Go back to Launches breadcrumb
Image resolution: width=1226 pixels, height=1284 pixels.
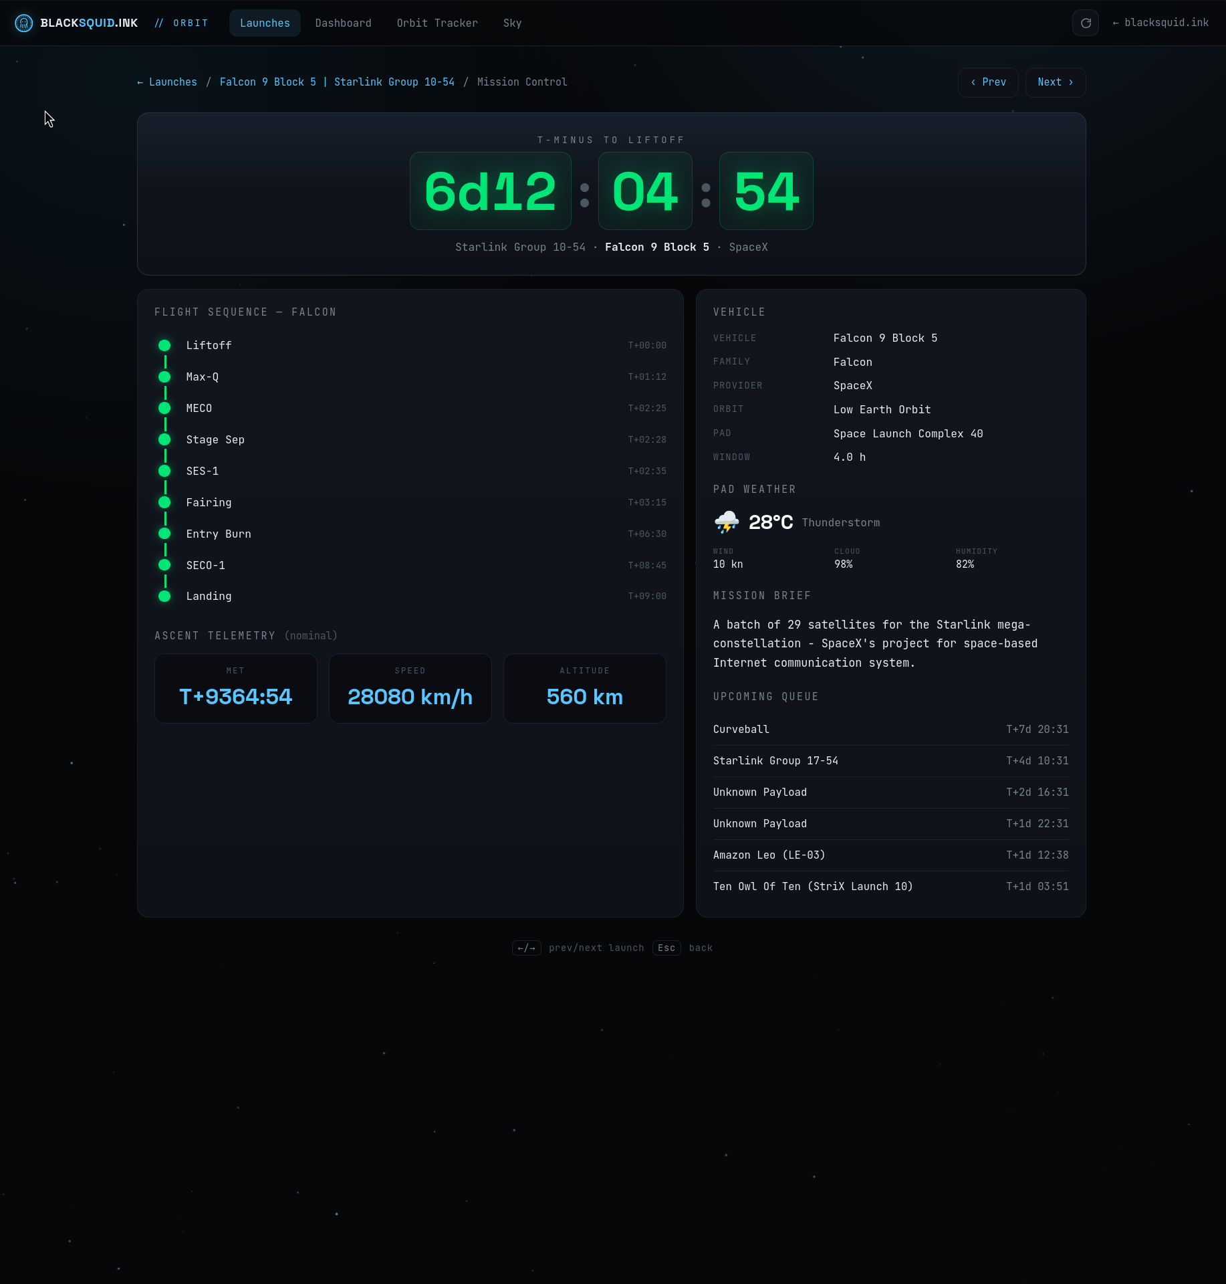click(167, 82)
